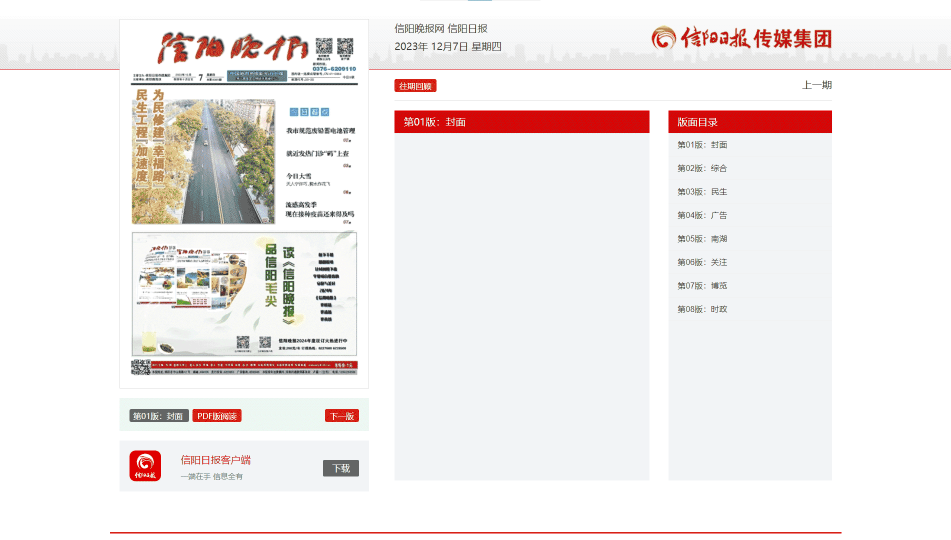951x540 pixels.
Task: Go to 上一期 previous issue
Action: click(x=817, y=85)
